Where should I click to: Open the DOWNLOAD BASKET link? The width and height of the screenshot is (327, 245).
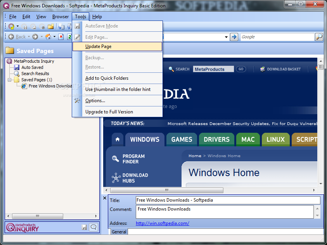280,69
